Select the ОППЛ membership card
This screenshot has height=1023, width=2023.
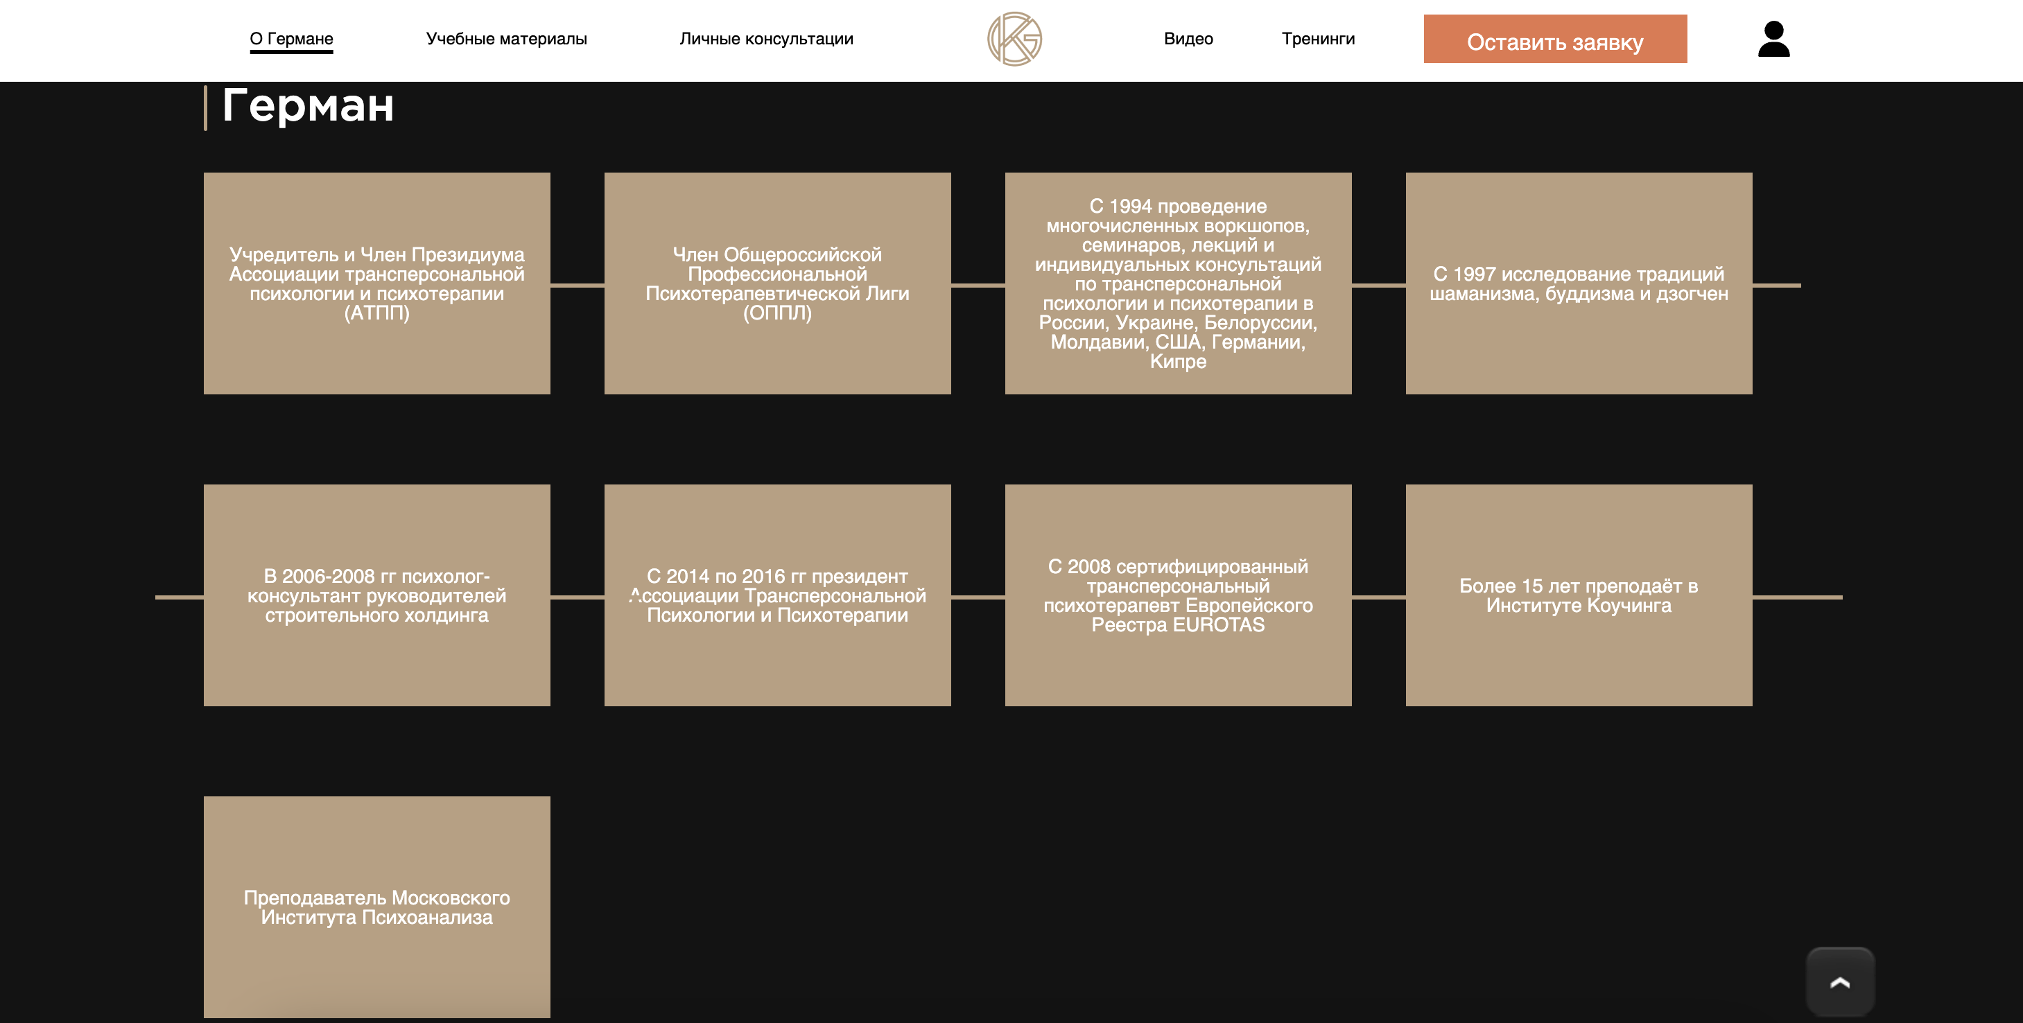pos(776,283)
